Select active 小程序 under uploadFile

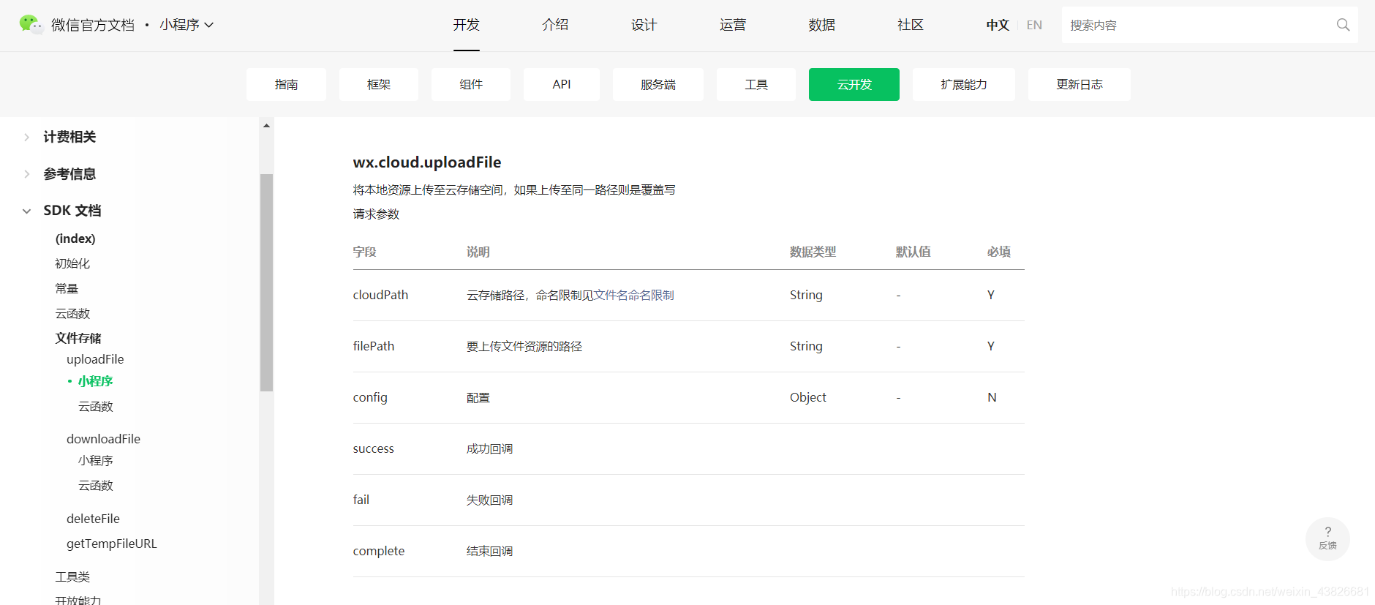tap(95, 381)
